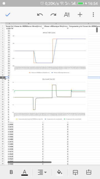Screen dimensions: 100x179
Task: Open the text color underlined A
Action: pyautogui.click(x=24, y=172)
